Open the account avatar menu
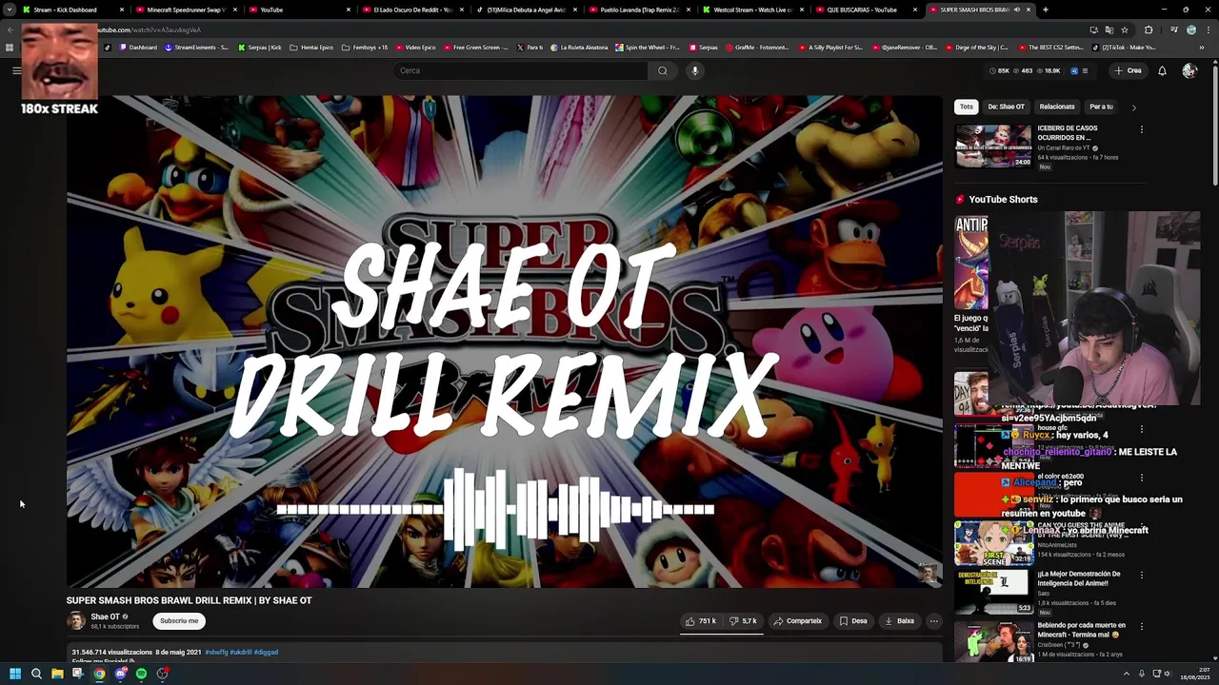The width and height of the screenshot is (1219, 685). click(1189, 70)
